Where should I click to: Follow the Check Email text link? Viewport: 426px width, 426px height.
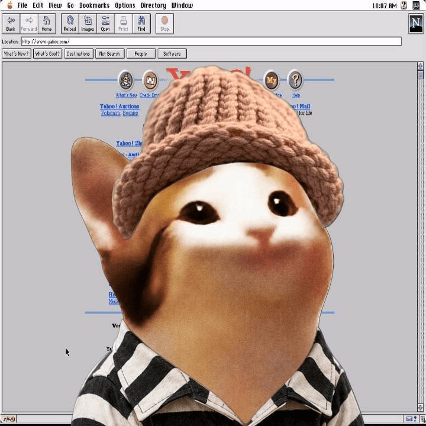[x=150, y=95]
